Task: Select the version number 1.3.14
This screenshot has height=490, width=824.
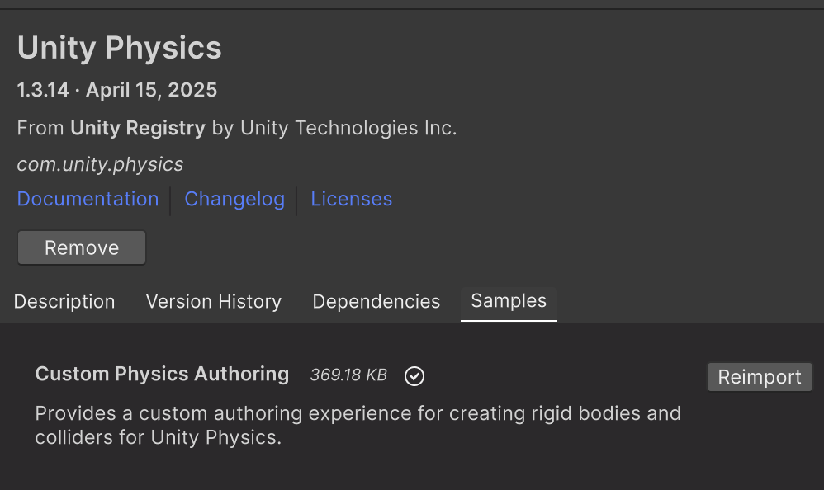Action: click(x=40, y=90)
